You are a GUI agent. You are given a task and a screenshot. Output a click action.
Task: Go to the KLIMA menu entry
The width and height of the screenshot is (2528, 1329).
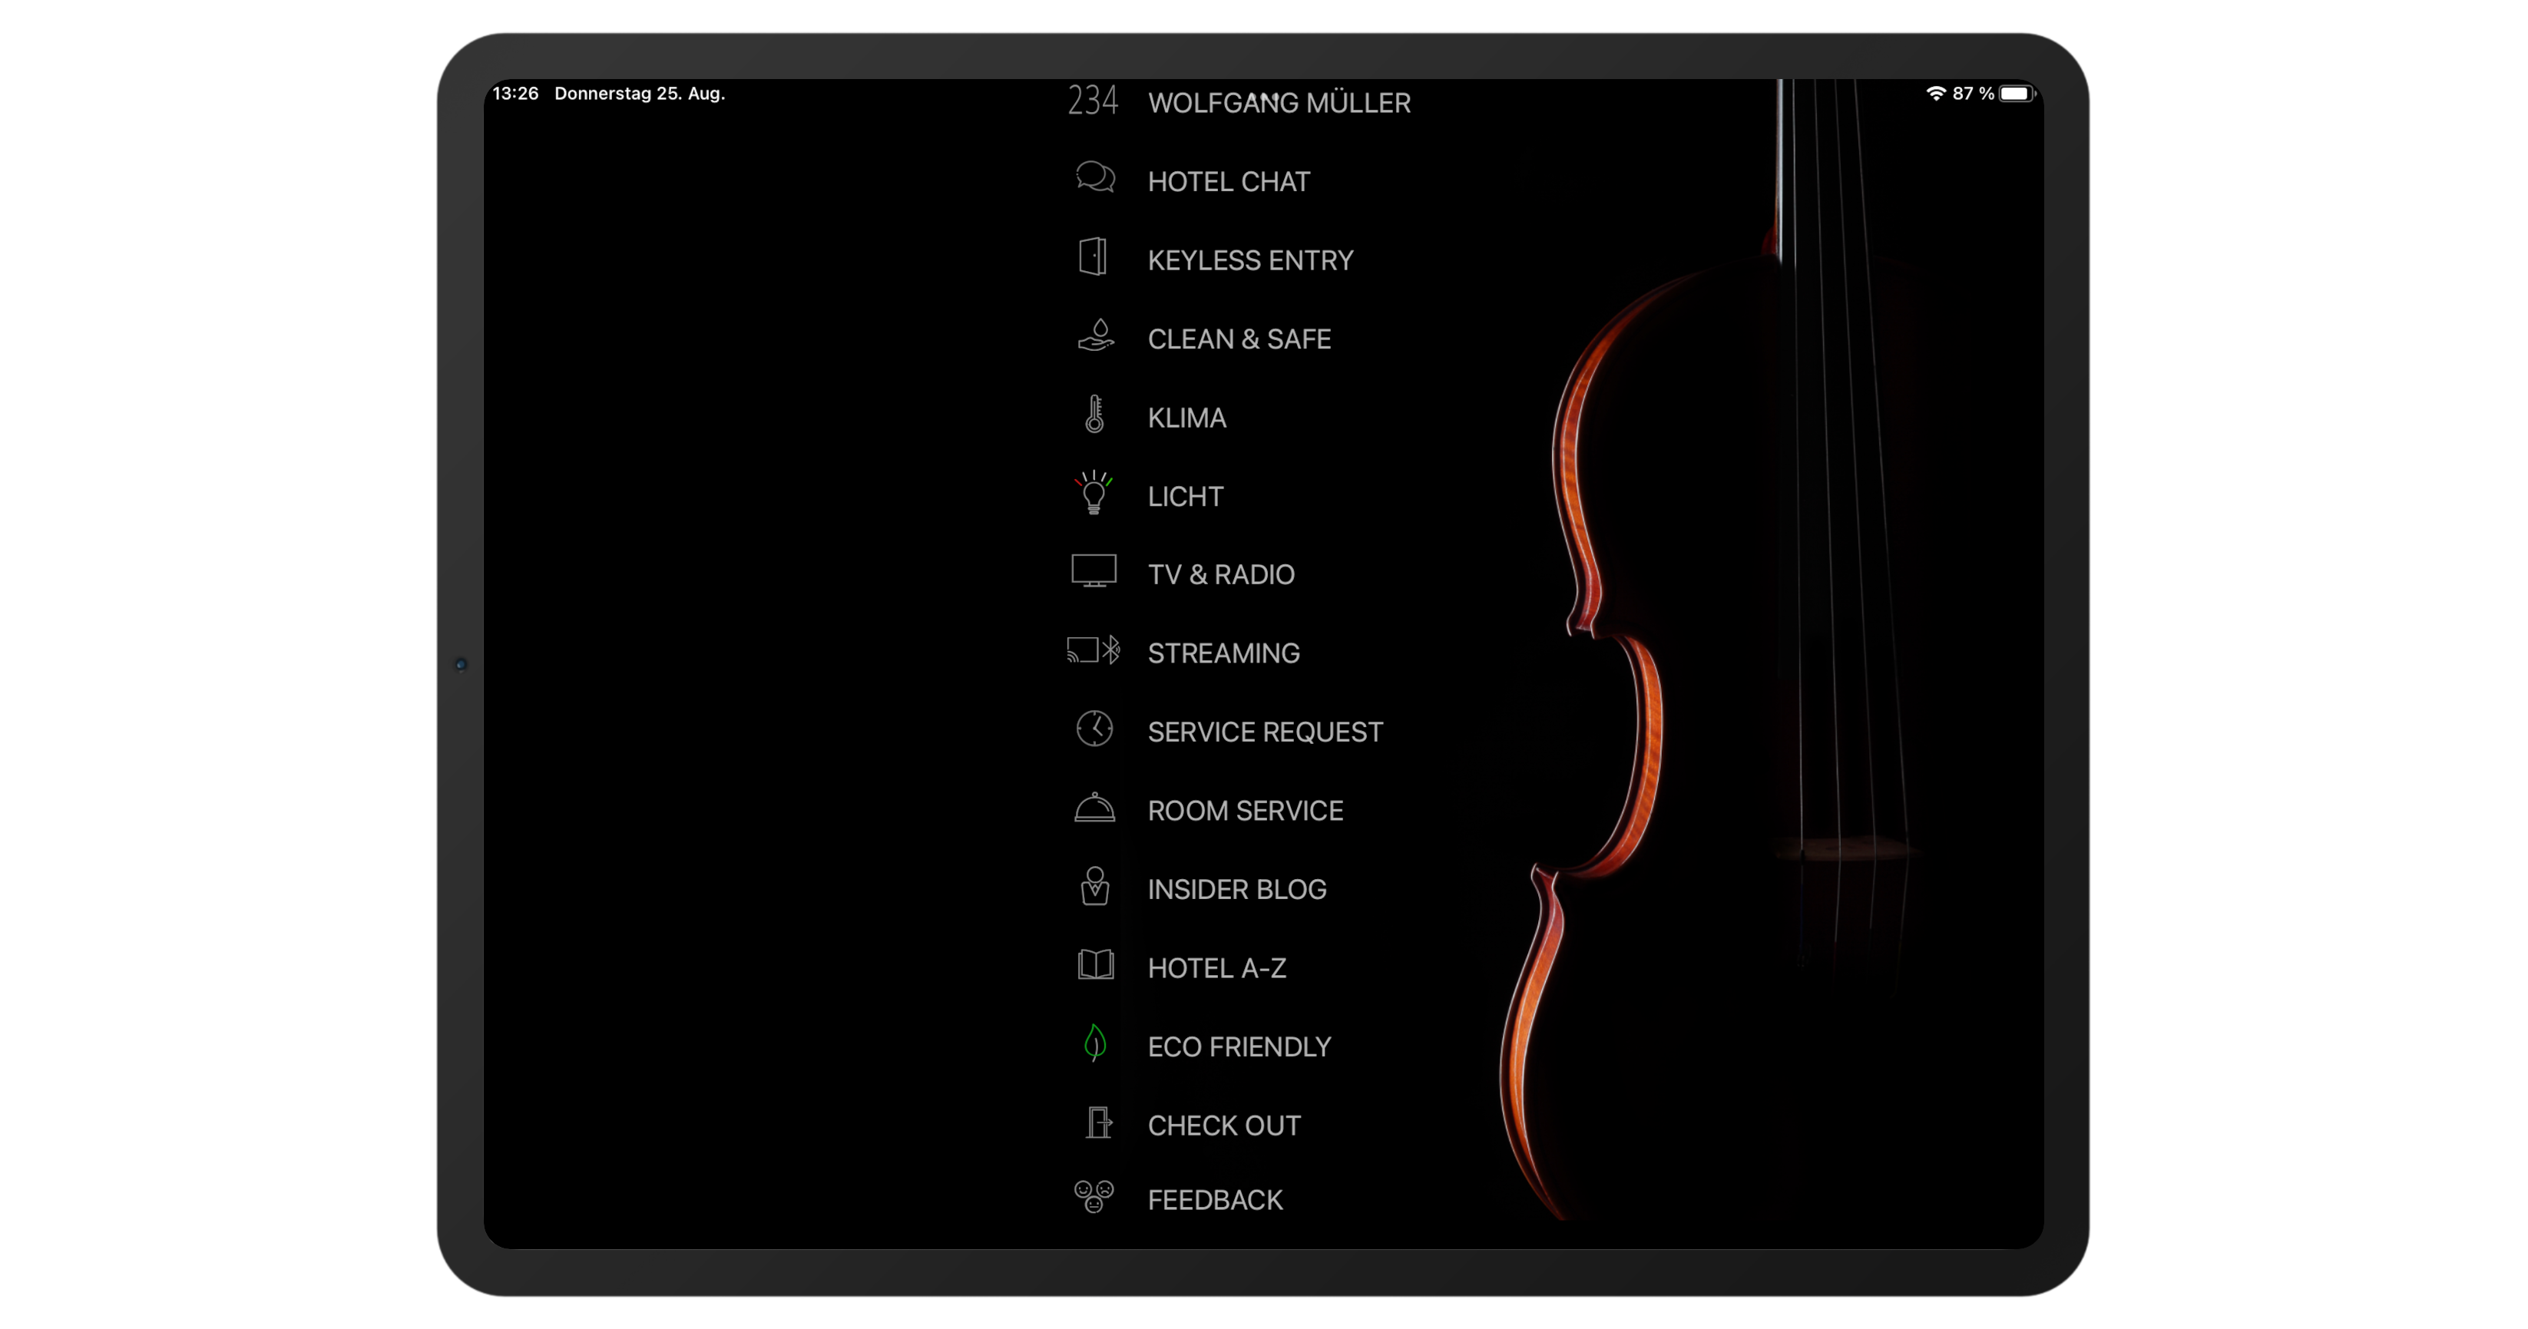(1186, 418)
